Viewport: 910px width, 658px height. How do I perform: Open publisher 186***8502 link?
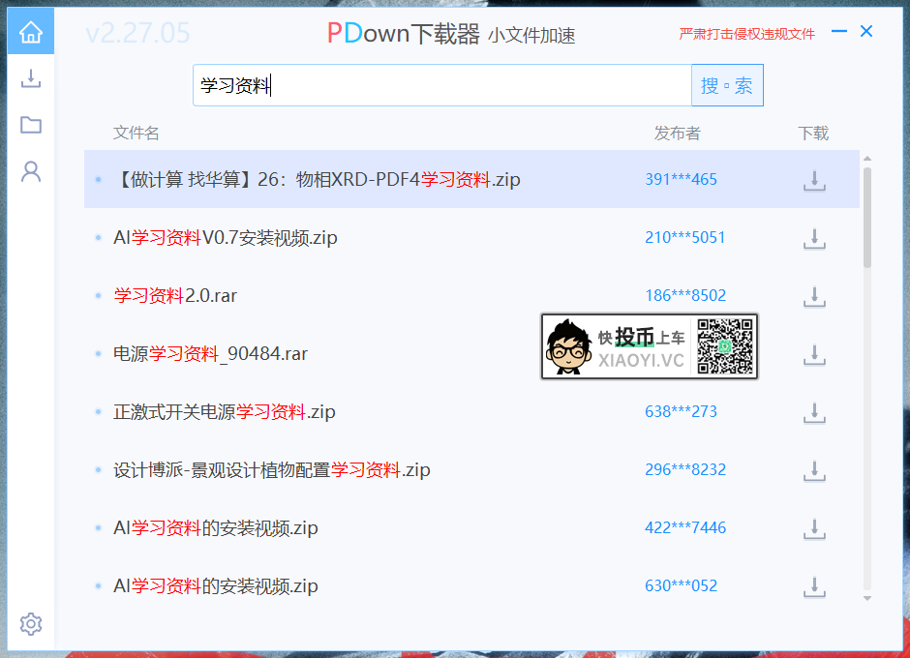(685, 295)
